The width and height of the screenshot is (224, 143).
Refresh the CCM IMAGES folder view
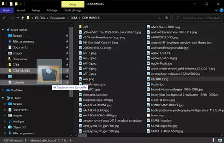(x=167, y=18)
